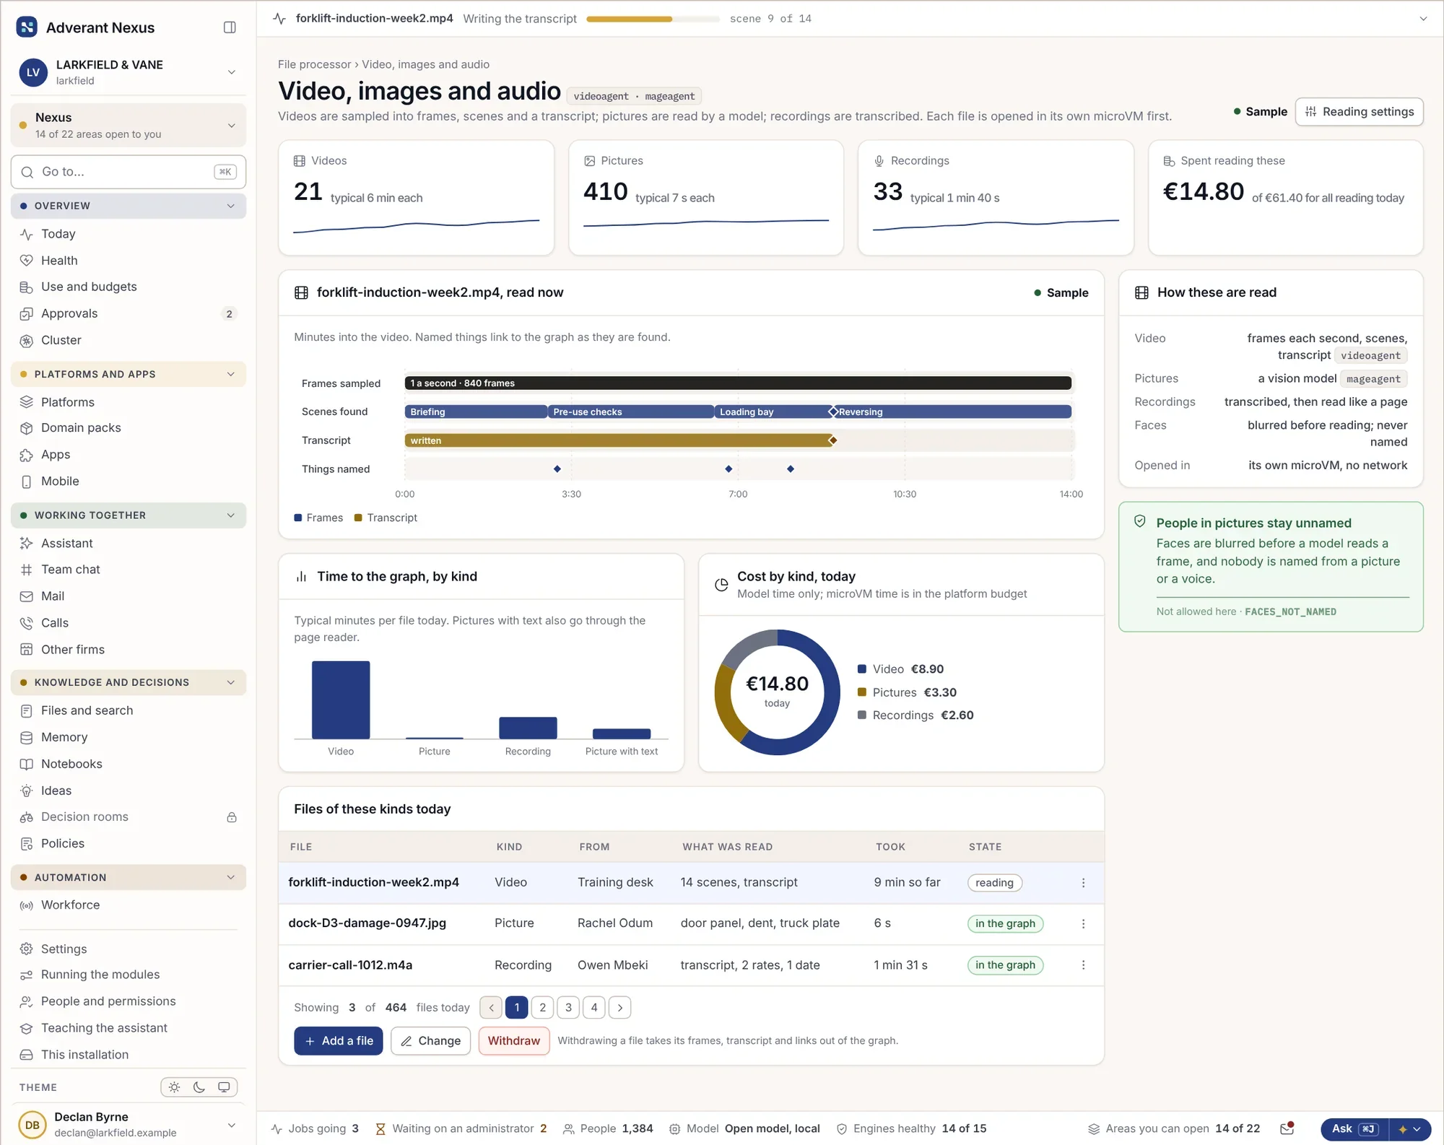Open Team chat
Image resolution: width=1444 pixels, height=1145 pixels.
click(71, 569)
